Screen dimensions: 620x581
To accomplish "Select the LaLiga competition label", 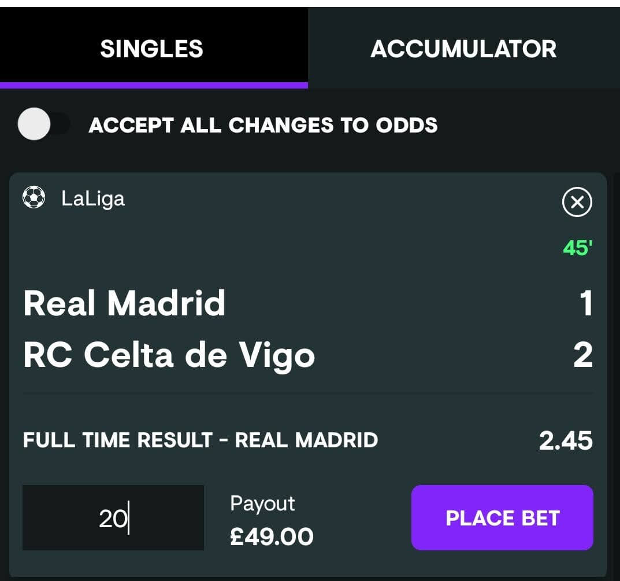I will click(x=93, y=198).
